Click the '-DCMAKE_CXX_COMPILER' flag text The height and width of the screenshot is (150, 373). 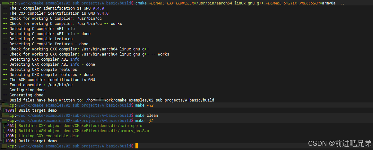click(171, 3)
